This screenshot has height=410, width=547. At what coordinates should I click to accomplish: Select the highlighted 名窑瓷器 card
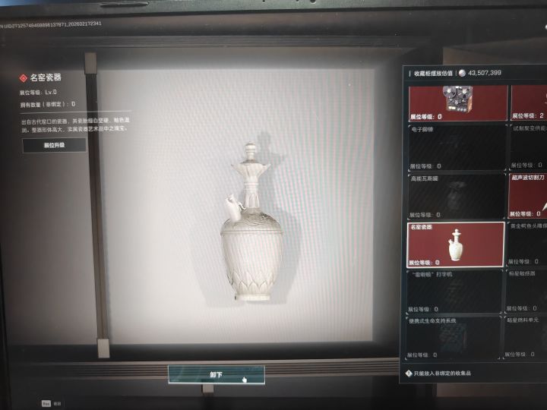(456, 244)
